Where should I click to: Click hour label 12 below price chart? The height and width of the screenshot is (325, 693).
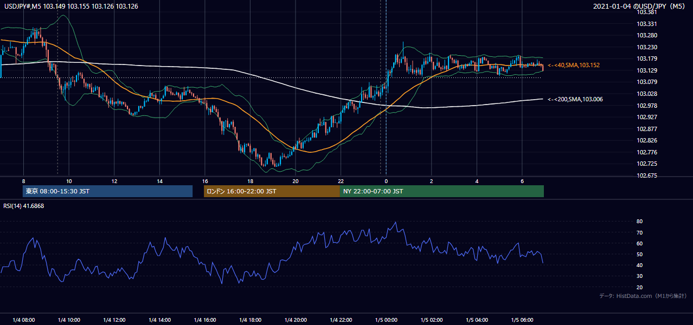pyautogui.click(x=114, y=181)
